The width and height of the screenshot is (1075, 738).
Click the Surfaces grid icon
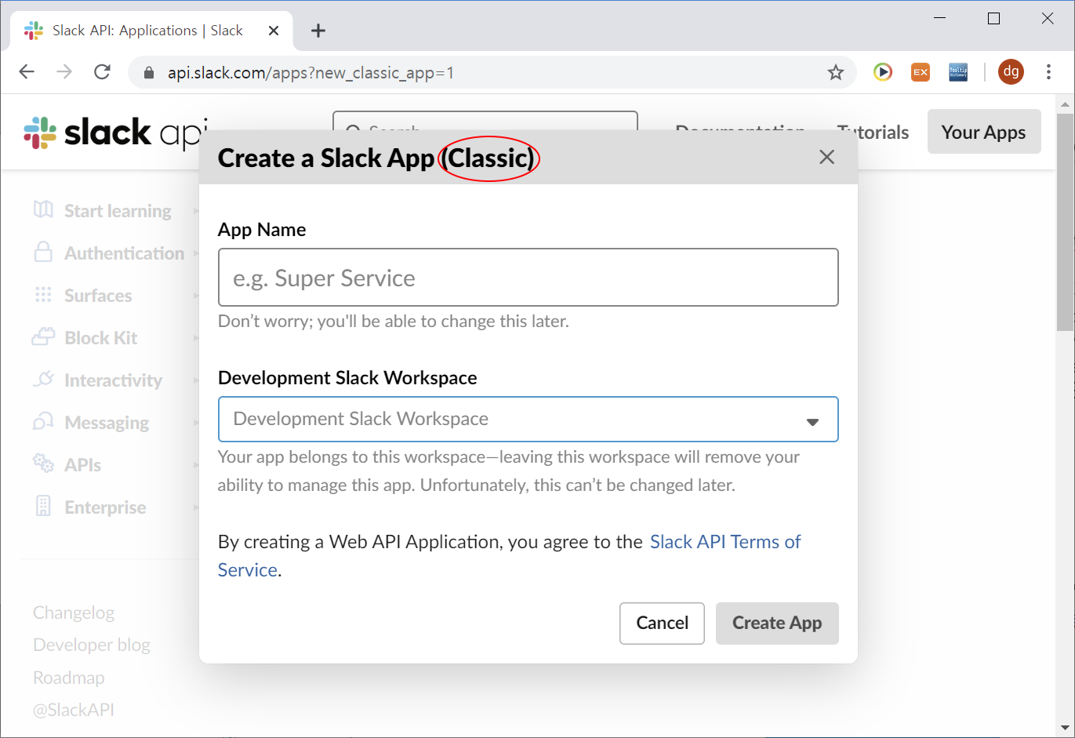pos(43,295)
